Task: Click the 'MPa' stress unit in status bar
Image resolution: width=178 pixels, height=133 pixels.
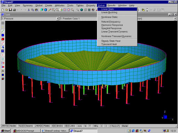Action: point(96,126)
